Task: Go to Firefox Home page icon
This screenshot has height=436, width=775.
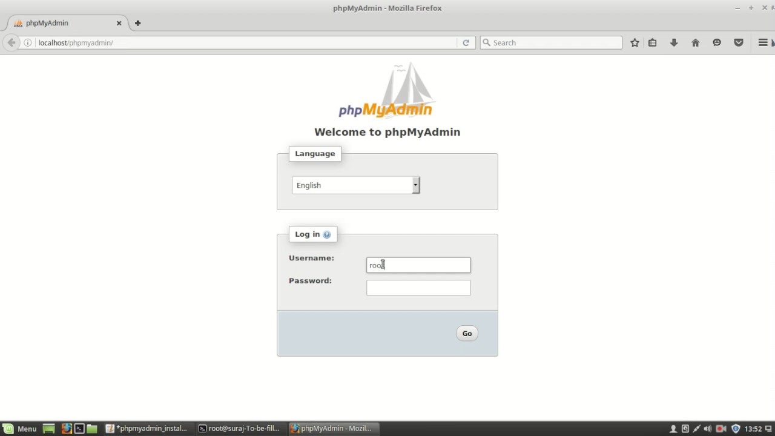Action: pyautogui.click(x=695, y=42)
